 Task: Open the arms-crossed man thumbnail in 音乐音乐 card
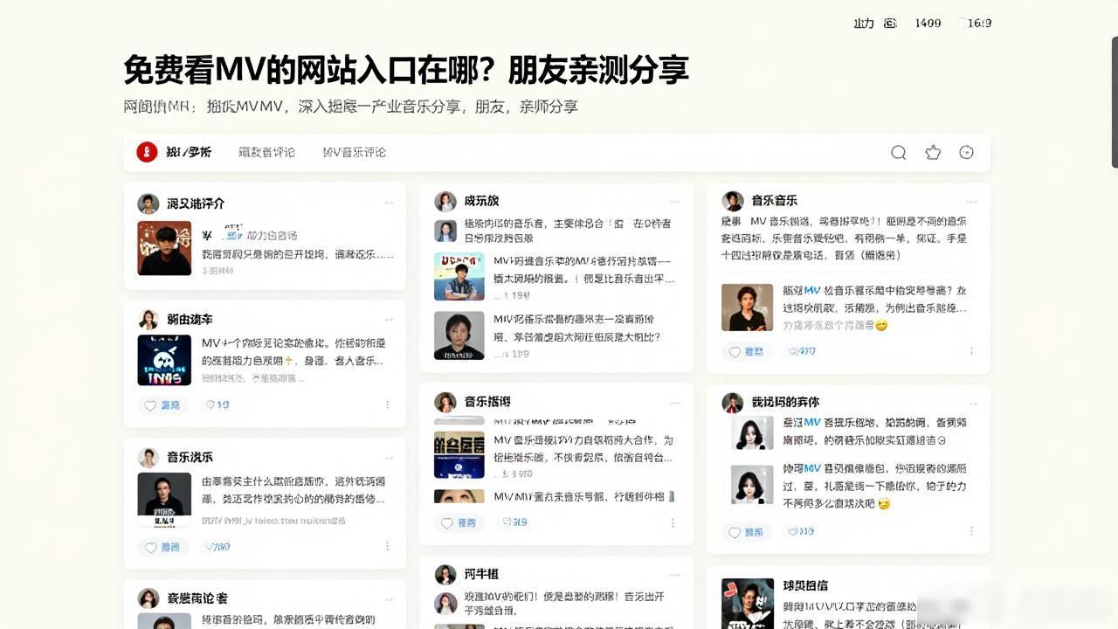(747, 308)
